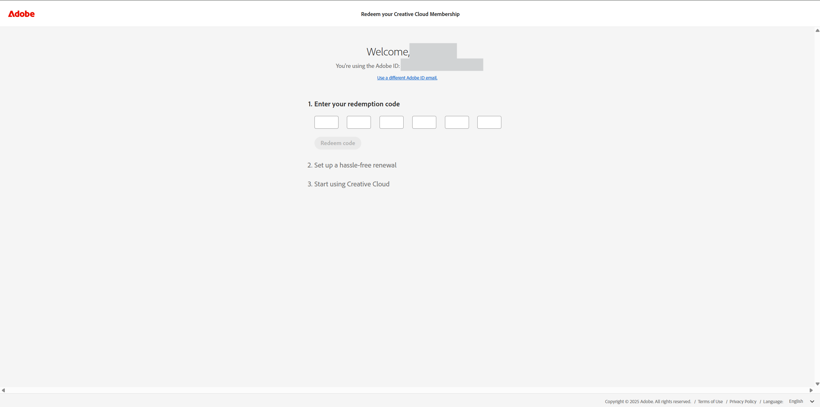Click the scroll left arrow
The width and height of the screenshot is (820, 407).
click(3, 390)
